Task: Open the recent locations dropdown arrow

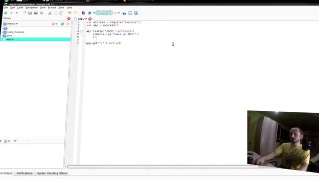Action: tap(16, 13)
